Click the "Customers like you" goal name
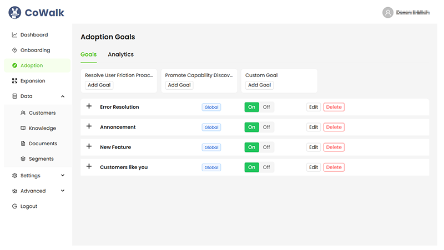The image size is (444, 250). pyautogui.click(x=124, y=167)
